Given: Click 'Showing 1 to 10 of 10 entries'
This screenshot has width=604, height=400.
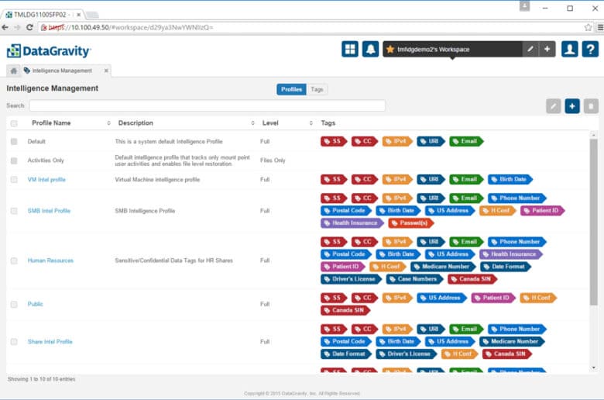Looking at the screenshot, I should [x=41, y=379].
